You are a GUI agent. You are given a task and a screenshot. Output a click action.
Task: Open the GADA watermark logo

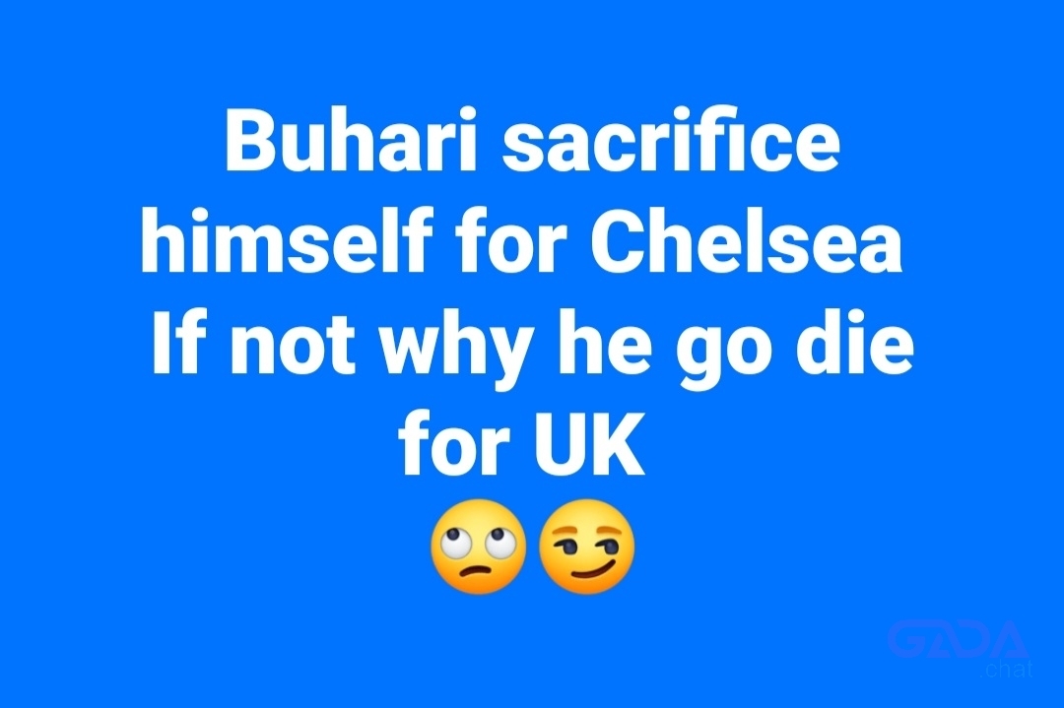click(x=959, y=640)
